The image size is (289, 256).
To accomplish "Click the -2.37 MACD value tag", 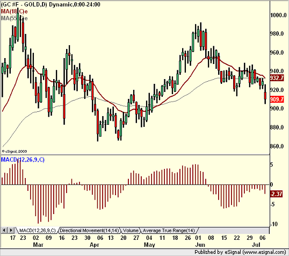I will tap(276, 194).
